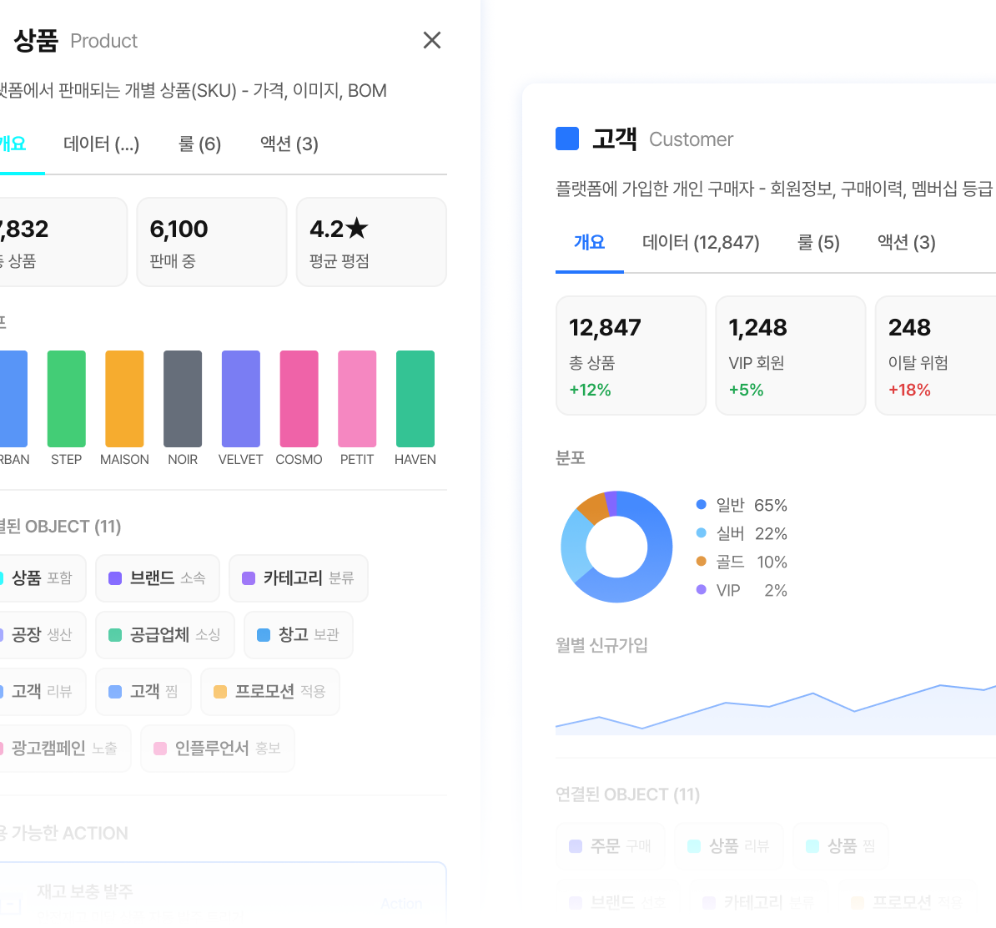
Task: Click the customer distribution donut chart
Action: (x=616, y=547)
